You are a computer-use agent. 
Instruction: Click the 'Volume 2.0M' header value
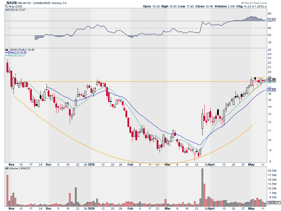pyautogui.click(x=225, y=7)
